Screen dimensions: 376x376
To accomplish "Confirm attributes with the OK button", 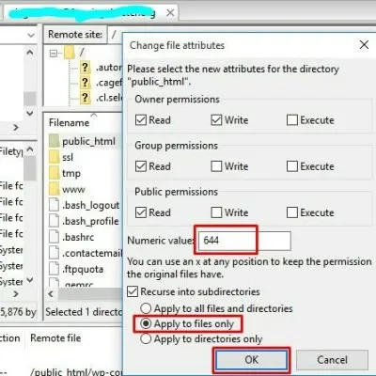I will click(x=252, y=360).
